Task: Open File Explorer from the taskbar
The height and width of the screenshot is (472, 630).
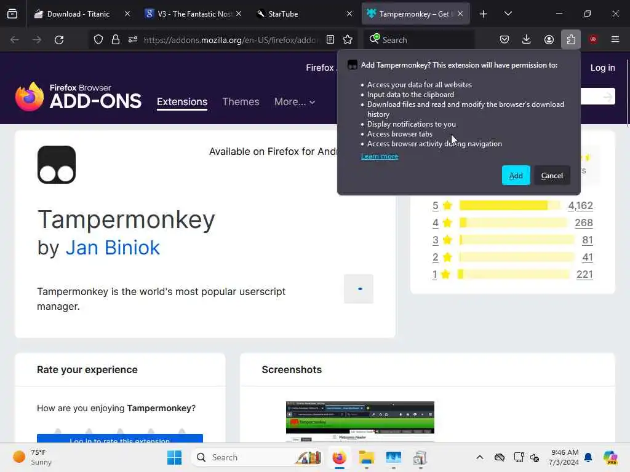Action: coord(367,457)
